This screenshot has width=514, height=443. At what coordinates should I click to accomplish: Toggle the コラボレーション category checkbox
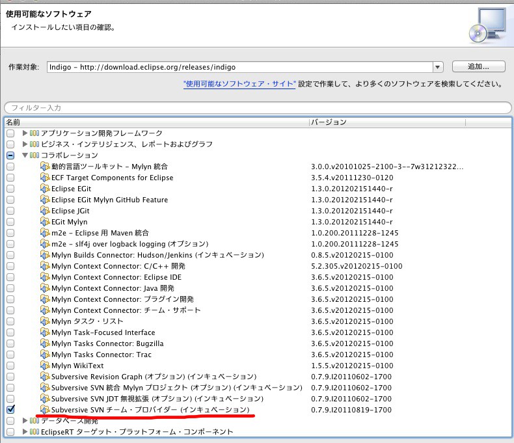10,155
